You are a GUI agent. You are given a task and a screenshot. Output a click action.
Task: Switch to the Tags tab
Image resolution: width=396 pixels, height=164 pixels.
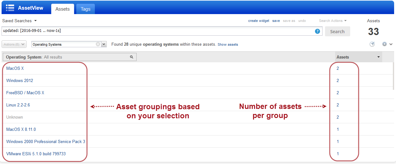(85, 9)
